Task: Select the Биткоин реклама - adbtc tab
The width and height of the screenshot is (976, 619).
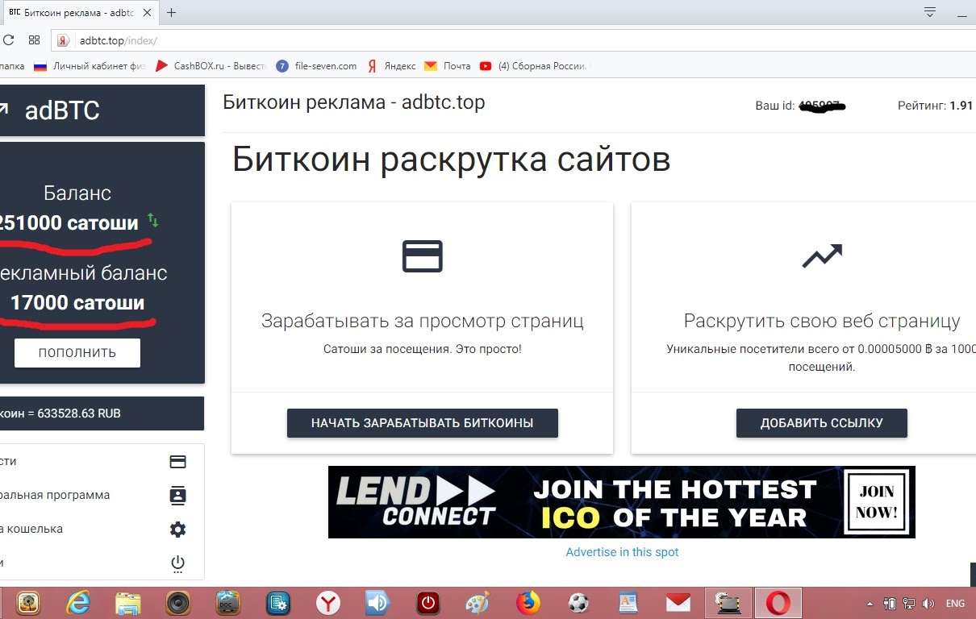Action: (81, 13)
